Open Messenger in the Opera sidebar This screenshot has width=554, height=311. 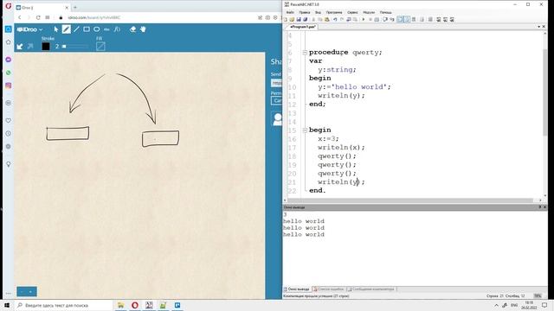coord(9,60)
